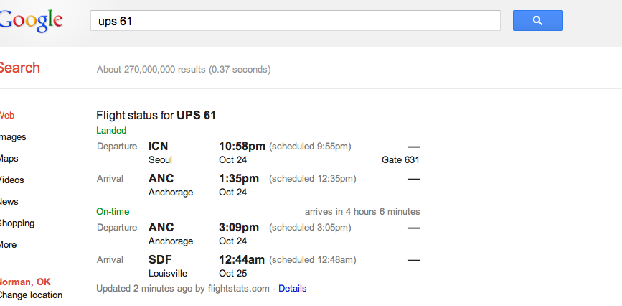
Task: Expand the More search categories
Action: pos(8,245)
